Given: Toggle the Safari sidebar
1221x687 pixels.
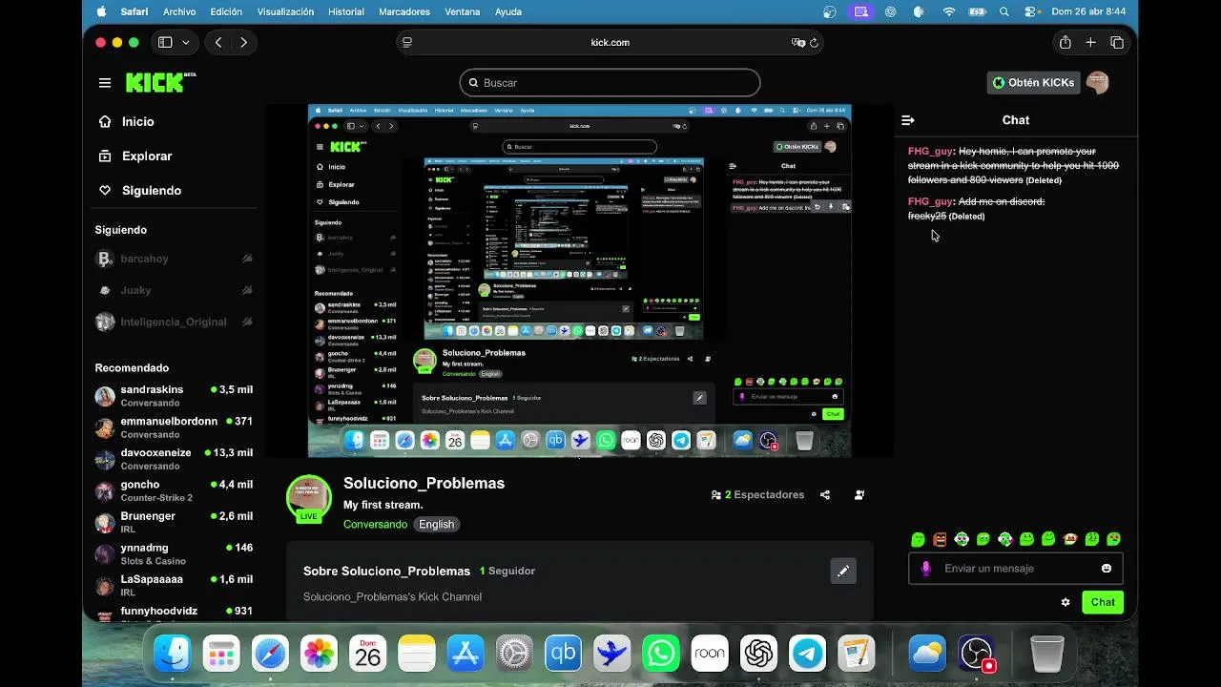Looking at the screenshot, I should coord(165,42).
